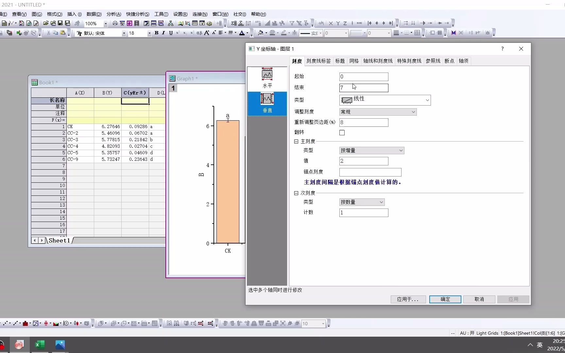Click the Copy icon in edit toolbar
This screenshot has width=565, height=353.
(56, 33)
